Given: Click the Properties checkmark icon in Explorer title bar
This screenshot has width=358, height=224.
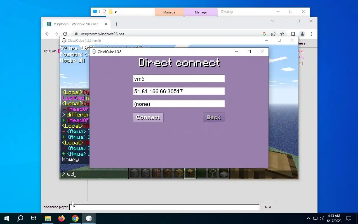Looking at the screenshot, I should coord(104,12).
